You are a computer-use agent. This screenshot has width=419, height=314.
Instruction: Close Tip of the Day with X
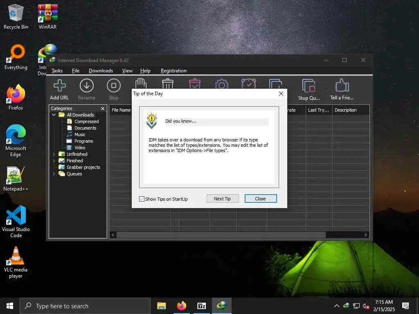click(x=281, y=94)
